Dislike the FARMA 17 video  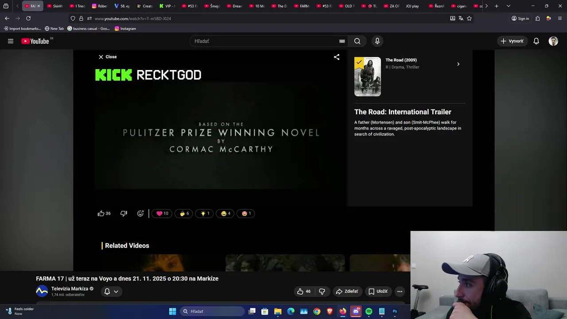(x=322, y=292)
